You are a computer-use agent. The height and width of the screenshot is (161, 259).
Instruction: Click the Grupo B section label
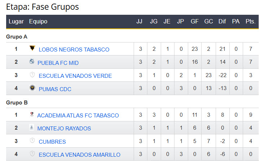pyautogui.click(x=17, y=103)
